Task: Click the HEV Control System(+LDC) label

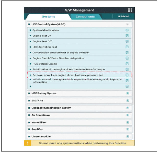Action: [49, 24]
